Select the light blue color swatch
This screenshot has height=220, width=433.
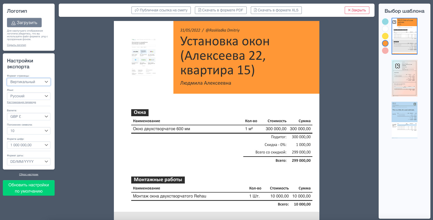tap(385, 22)
